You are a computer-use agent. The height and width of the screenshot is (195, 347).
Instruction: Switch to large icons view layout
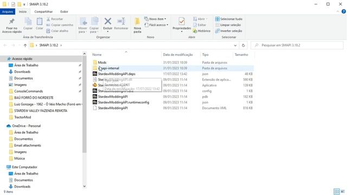(x=343, y=191)
